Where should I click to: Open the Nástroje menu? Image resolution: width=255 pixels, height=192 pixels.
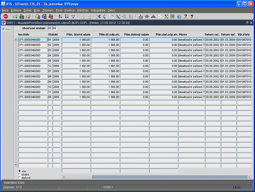click(x=83, y=10)
